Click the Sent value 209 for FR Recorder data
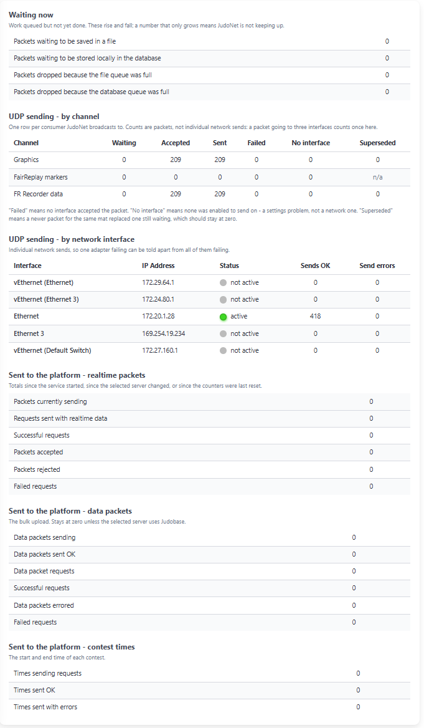 (x=220, y=194)
